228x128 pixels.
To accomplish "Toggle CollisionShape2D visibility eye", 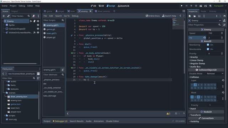I will coord(38,29).
